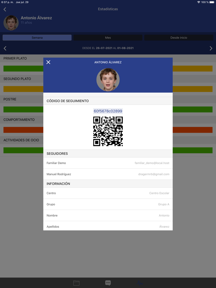216x288 pixels.
Task: Click the SEGUIDORES heading
Action: click(x=57, y=154)
